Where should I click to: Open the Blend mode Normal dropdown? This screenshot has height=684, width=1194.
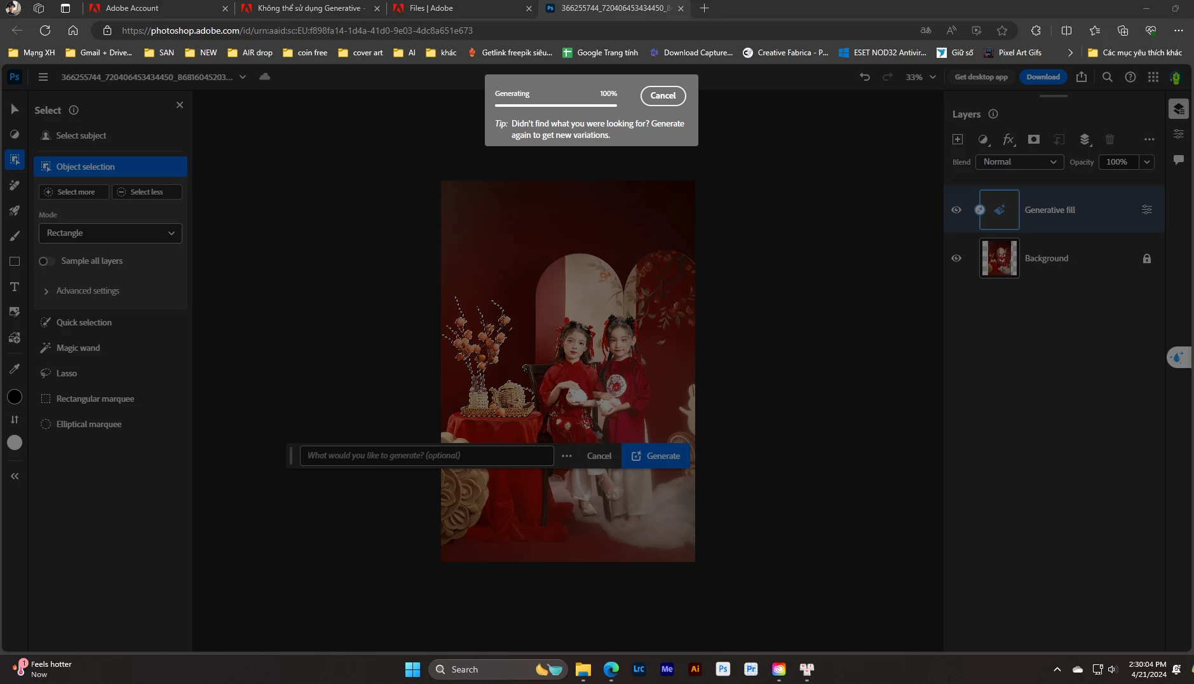(x=1019, y=162)
